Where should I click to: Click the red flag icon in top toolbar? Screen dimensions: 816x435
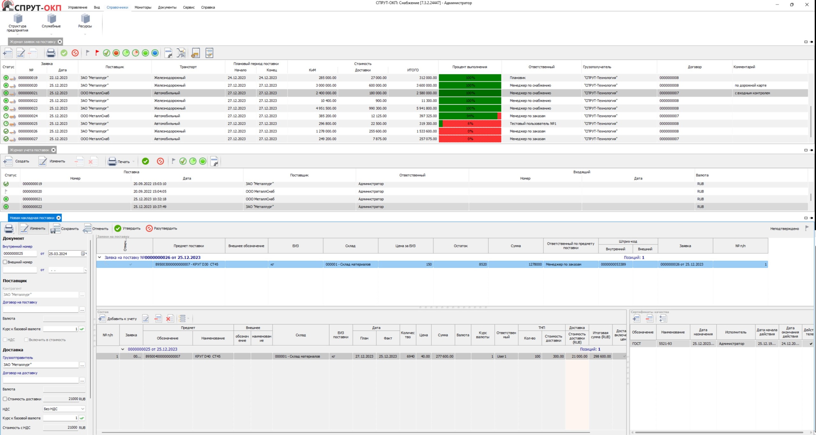[x=97, y=53]
